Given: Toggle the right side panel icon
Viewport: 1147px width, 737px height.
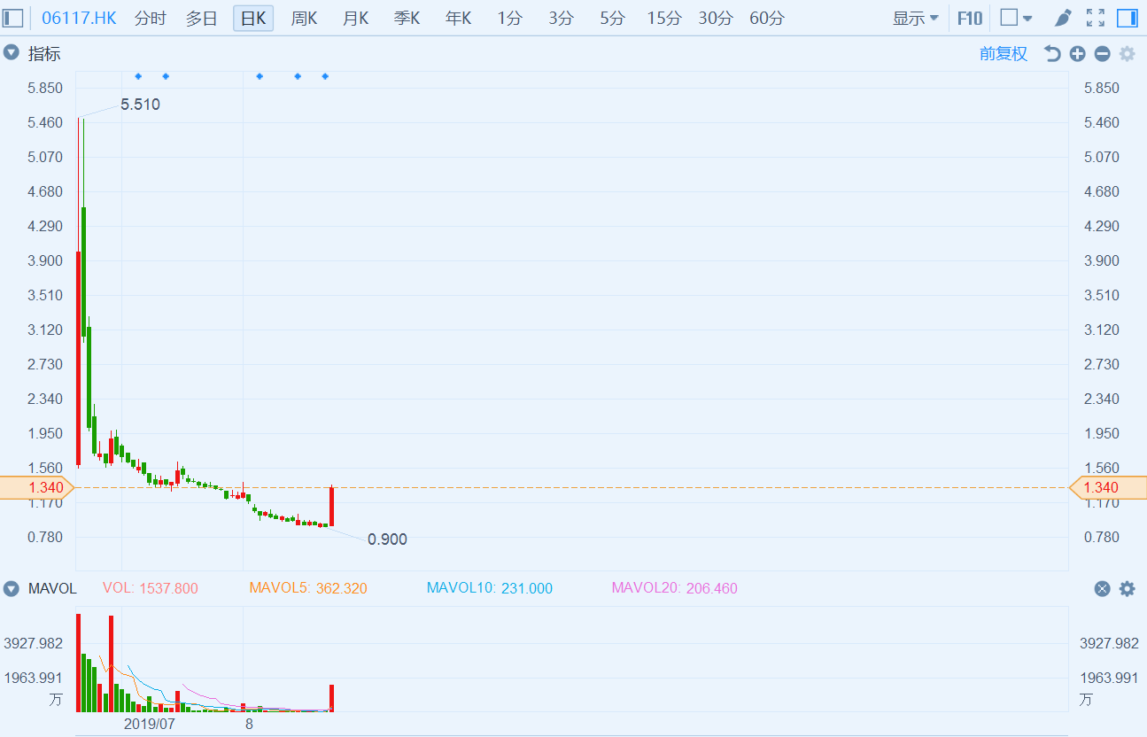Looking at the screenshot, I should pyautogui.click(x=1128, y=18).
